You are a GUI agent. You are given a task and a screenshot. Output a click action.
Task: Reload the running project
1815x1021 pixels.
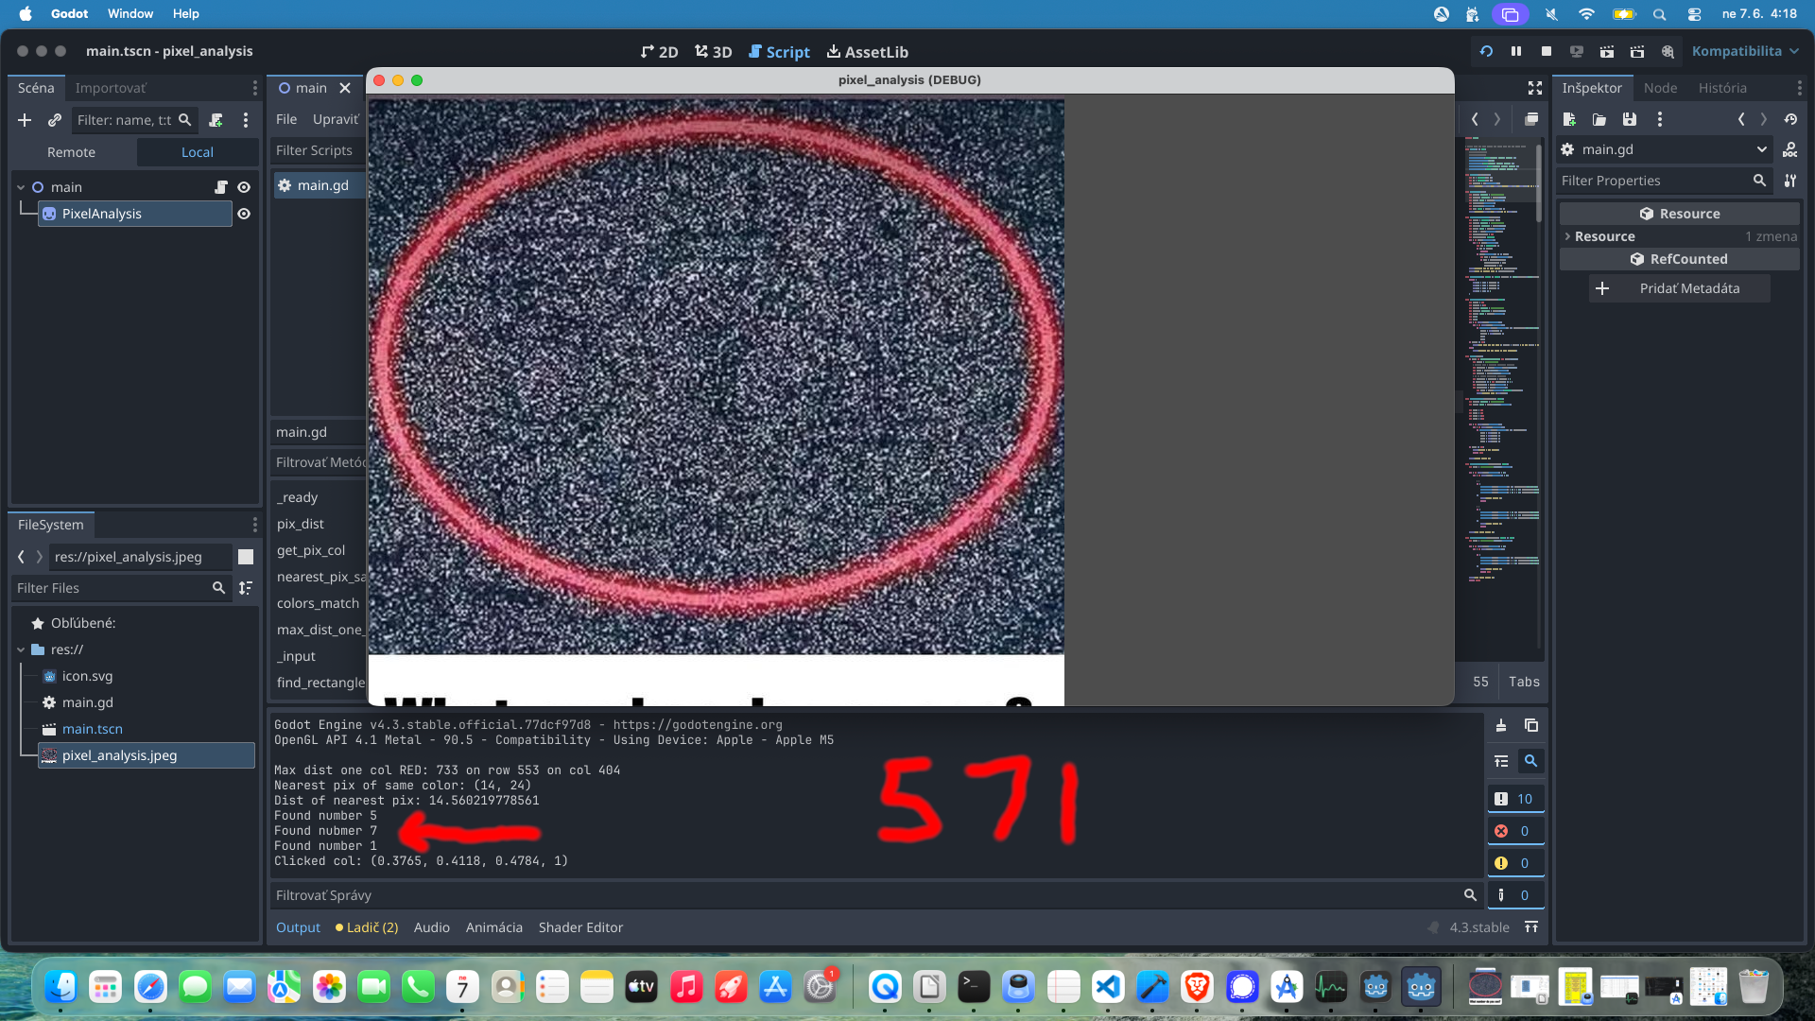point(1486,51)
